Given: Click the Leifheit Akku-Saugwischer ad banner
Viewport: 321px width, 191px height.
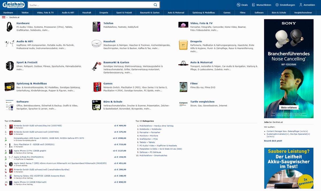Looking at the screenshot, I should 289,168.
